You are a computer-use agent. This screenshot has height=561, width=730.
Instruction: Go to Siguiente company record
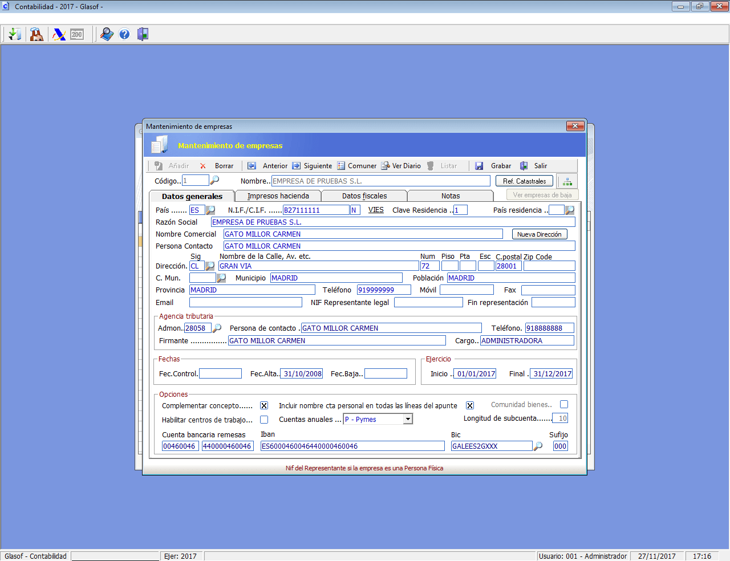click(x=312, y=166)
